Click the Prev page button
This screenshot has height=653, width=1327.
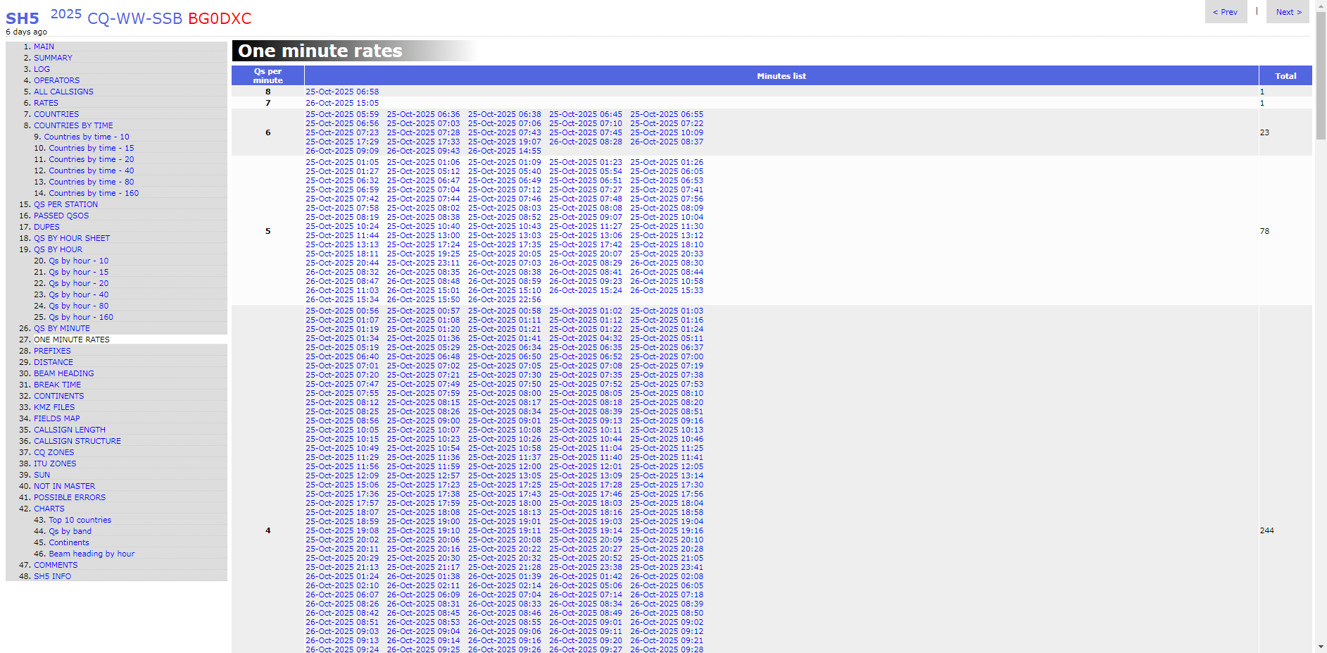[1225, 12]
